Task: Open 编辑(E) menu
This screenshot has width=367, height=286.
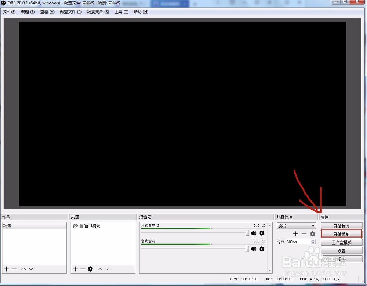Action: pyautogui.click(x=28, y=12)
